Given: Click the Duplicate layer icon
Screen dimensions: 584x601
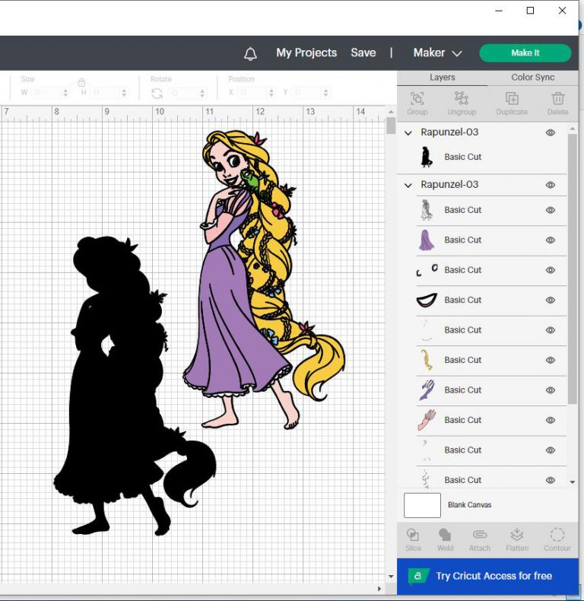Looking at the screenshot, I should coord(512,98).
